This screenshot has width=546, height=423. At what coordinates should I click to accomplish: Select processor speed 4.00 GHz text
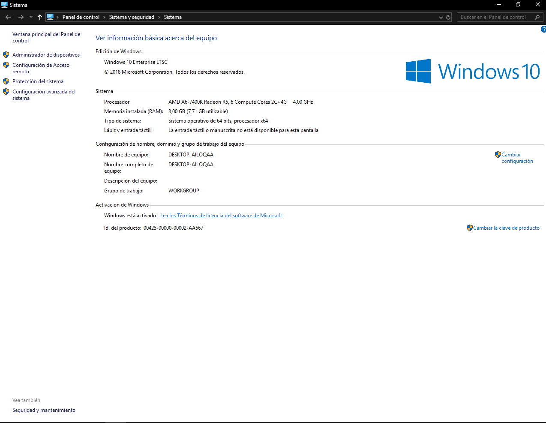tap(303, 102)
